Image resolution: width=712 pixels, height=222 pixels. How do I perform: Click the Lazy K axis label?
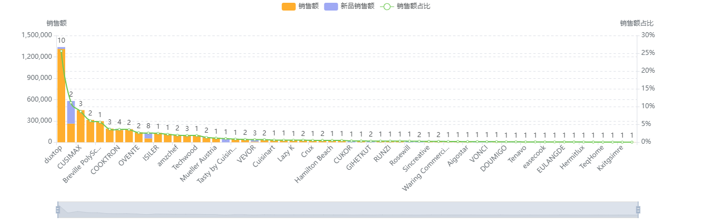point(286,154)
